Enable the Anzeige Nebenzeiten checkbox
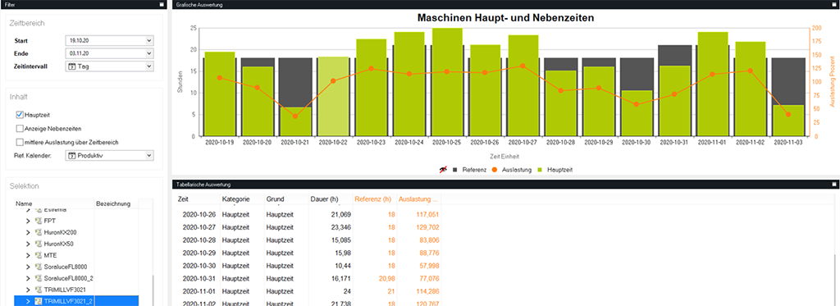The height and width of the screenshot is (306, 840). (20, 129)
